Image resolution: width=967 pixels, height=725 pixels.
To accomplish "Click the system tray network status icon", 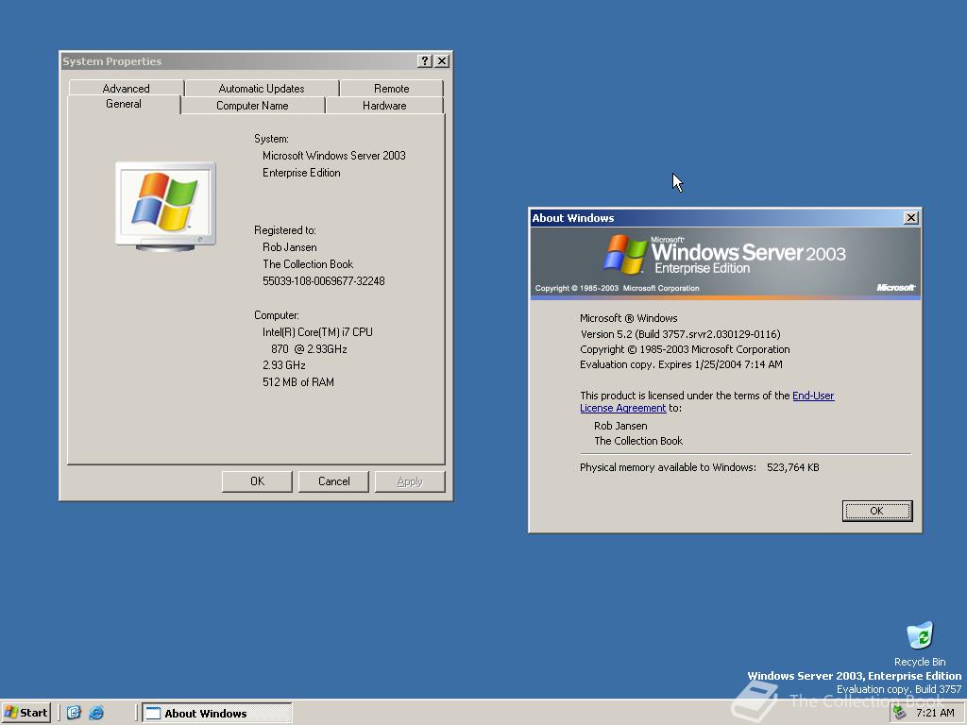I will [900, 713].
